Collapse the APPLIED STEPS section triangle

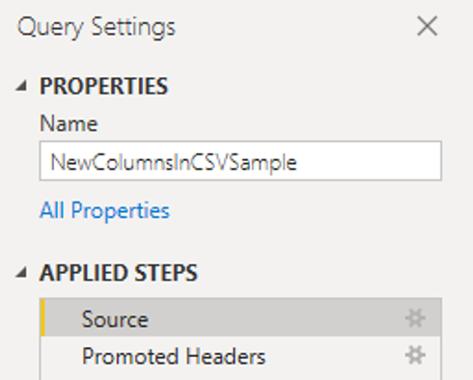(22, 273)
